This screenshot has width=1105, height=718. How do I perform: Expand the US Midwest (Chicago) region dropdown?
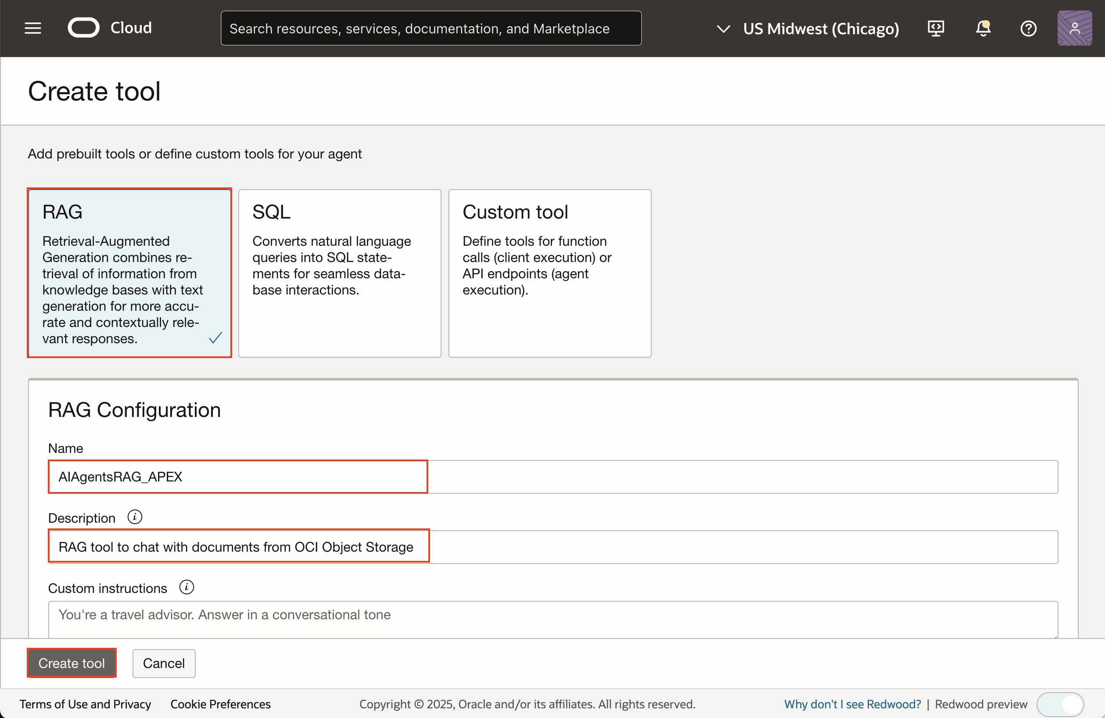pyautogui.click(x=807, y=29)
